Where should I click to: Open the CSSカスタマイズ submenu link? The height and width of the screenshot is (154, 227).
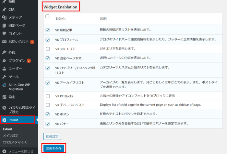[x=15, y=142]
